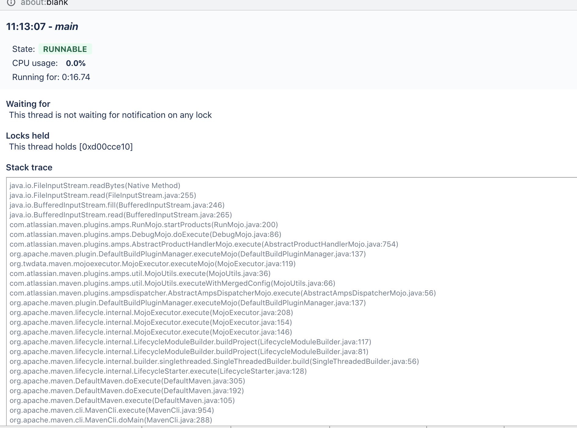Click the RUNNABLE state badge
This screenshot has width=577, height=428.
tap(65, 49)
